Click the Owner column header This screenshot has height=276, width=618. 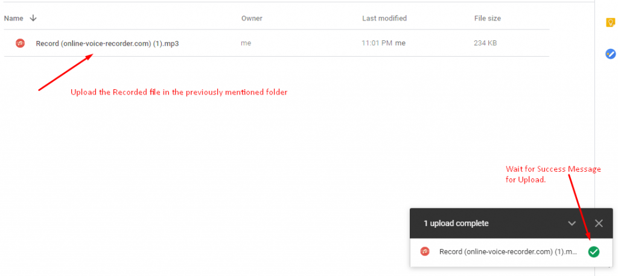point(252,18)
